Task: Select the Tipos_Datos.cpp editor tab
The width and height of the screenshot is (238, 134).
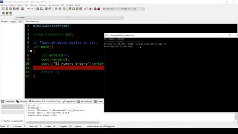Action: click(x=32, y=22)
